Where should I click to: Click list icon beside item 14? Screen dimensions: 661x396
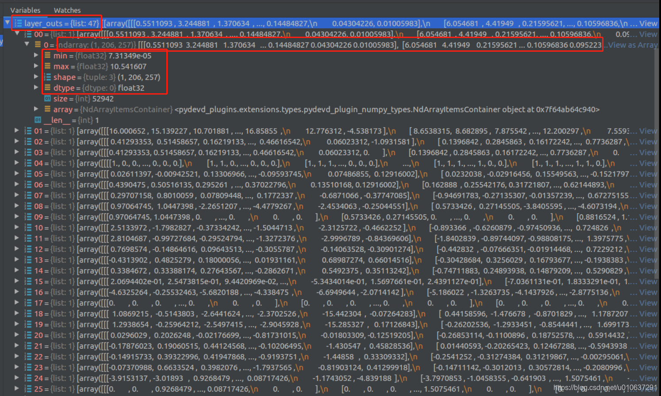click(x=28, y=270)
